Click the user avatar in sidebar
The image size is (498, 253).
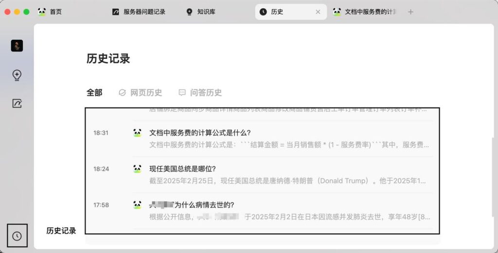17,46
